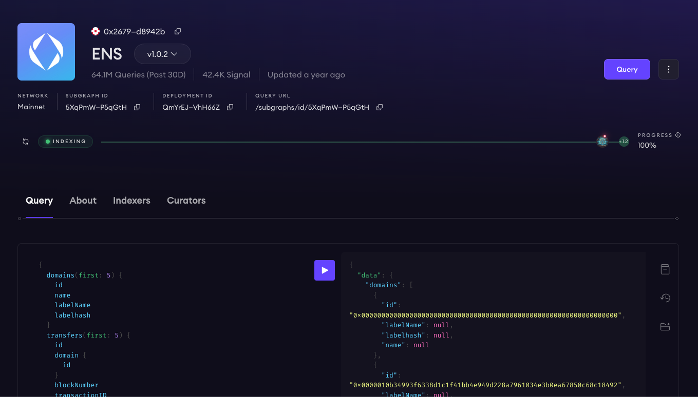This screenshot has width=698, height=397.
Task: Click the owner address 0x2679–d8942b
Action: (x=135, y=31)
